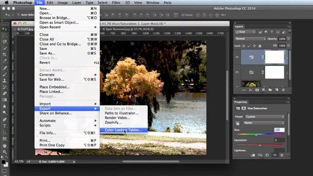Toggle lock position in Layers panel

pyautogui.click(x=254, y=45)
